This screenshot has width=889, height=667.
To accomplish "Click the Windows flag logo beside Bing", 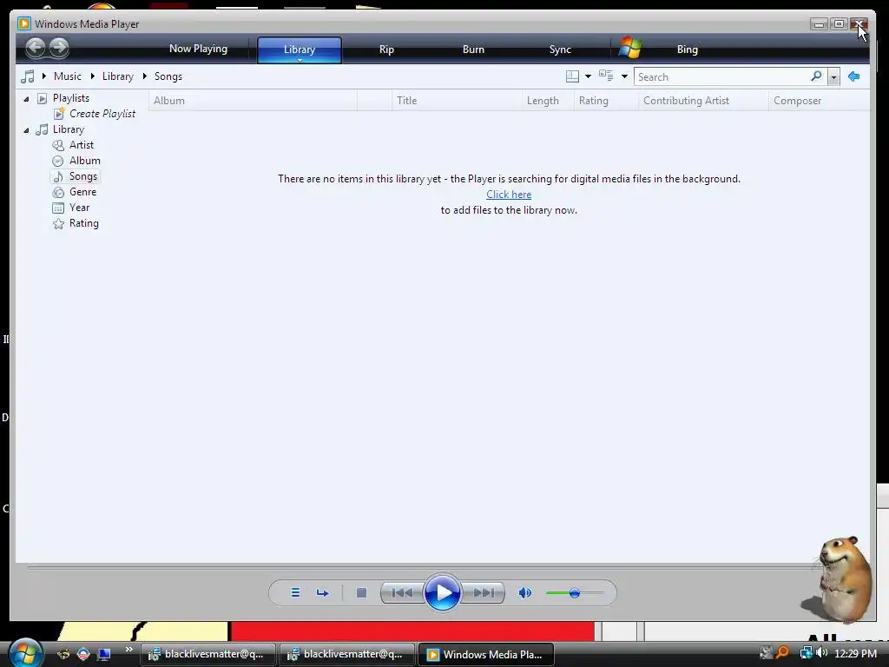I will coord(629,48).
